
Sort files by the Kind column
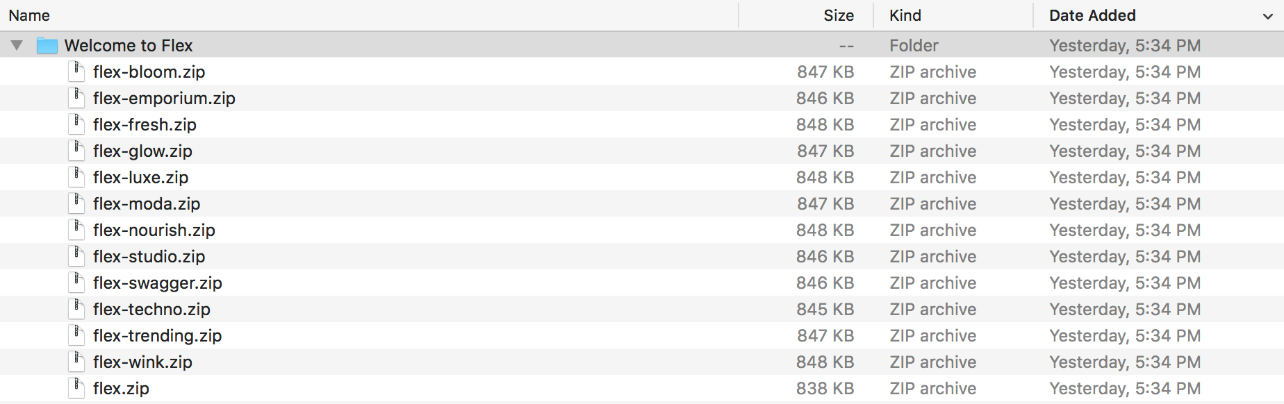(x=905, y=15)
